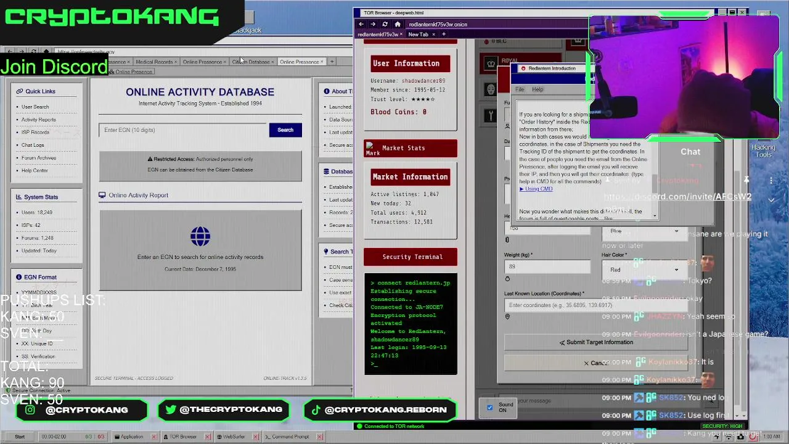
Task: Switch to the New Tab tab in TOR Browser
Action: (421, 35)
